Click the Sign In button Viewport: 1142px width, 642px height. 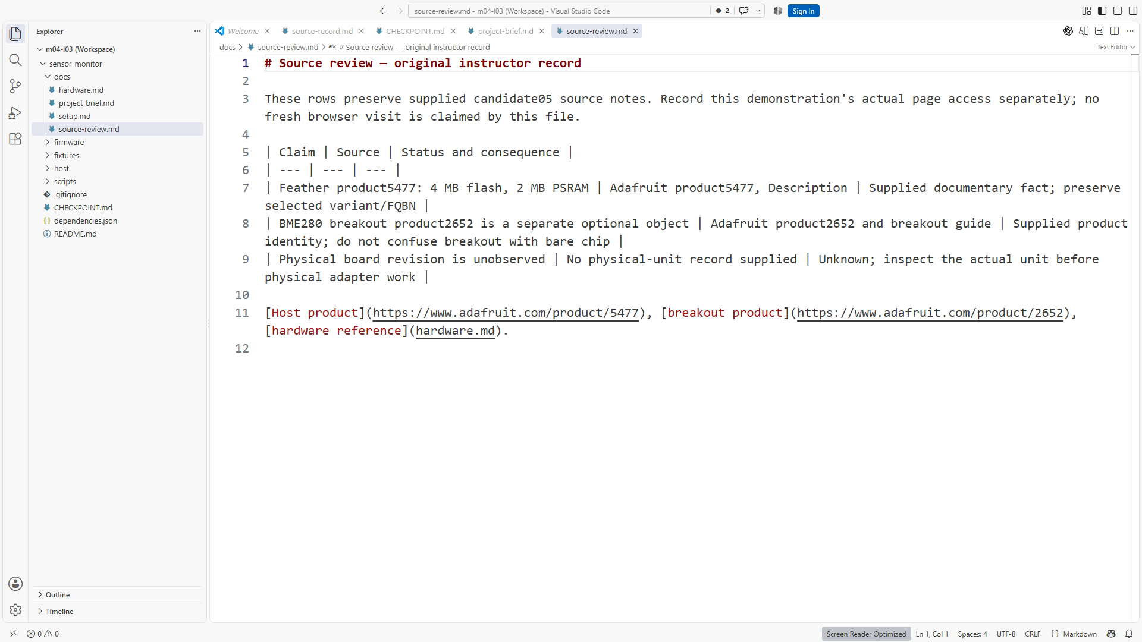pyautogui.click(x=803, y=11)
